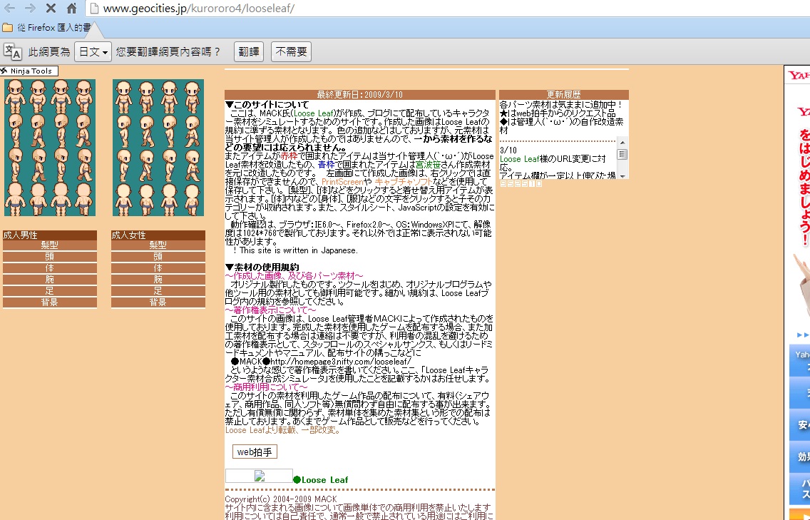The height and width of the screenshot is (520, 810).
Task: Click the access counter digits
Action: coord(521,183)
